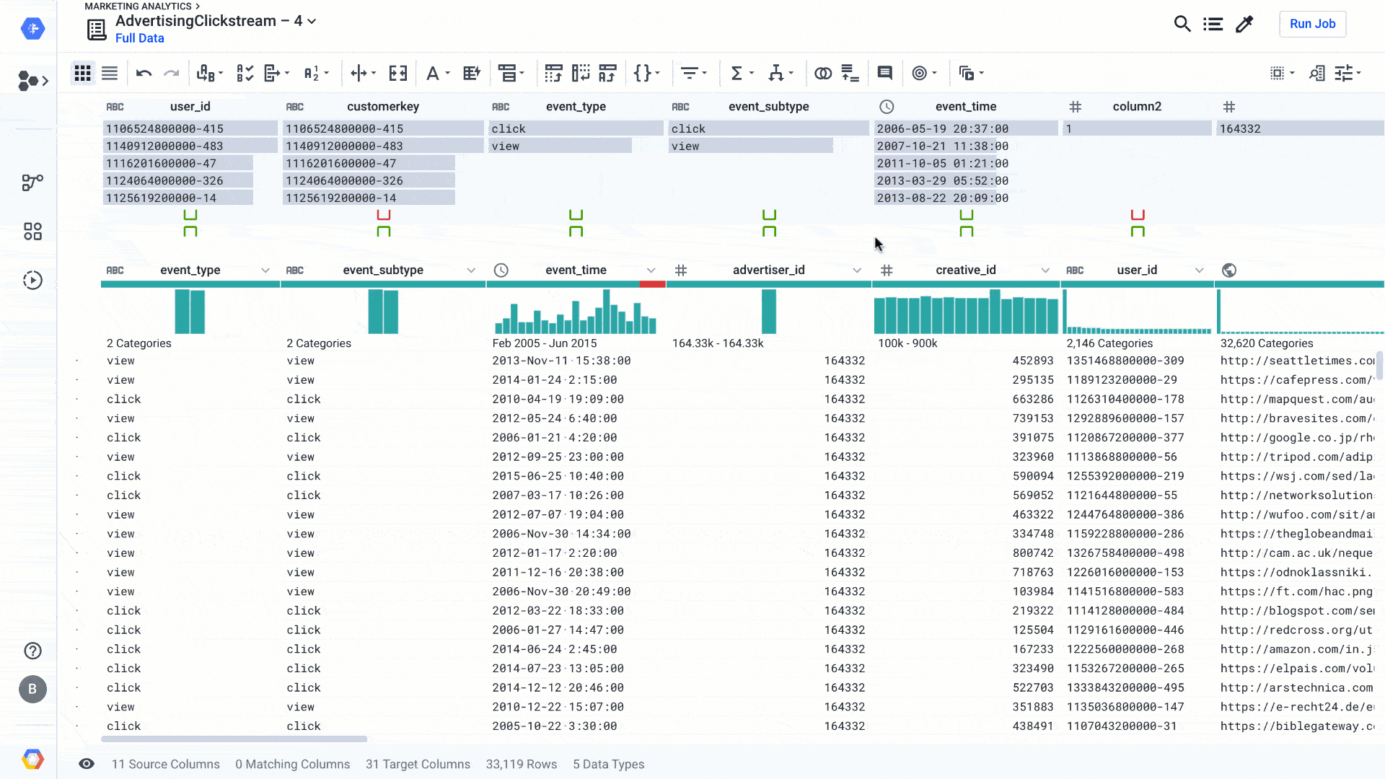Toggle visibility eye icon in status bar
The width and height of the screenshot is (1385, 779).
tap(86, 764)
